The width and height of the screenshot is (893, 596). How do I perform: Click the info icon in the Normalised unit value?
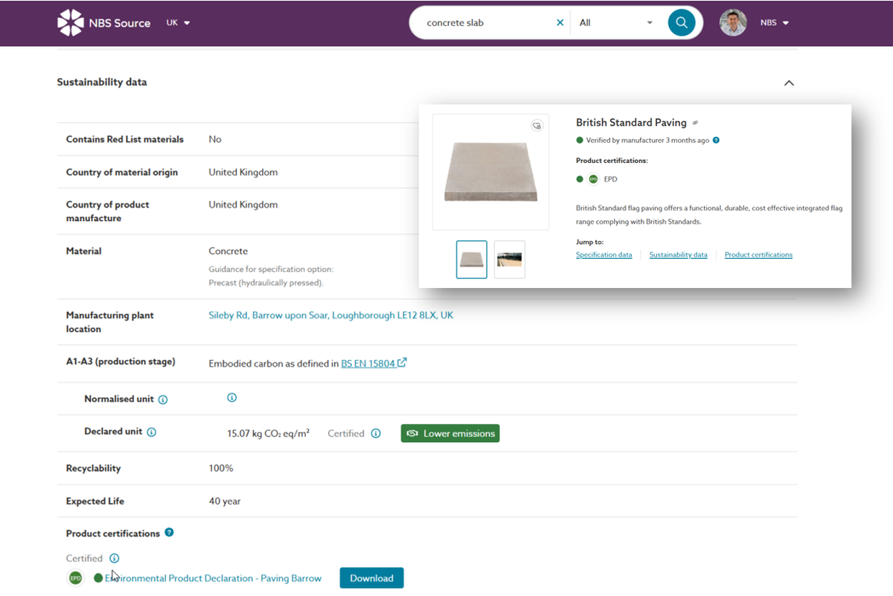pos(231,398)
